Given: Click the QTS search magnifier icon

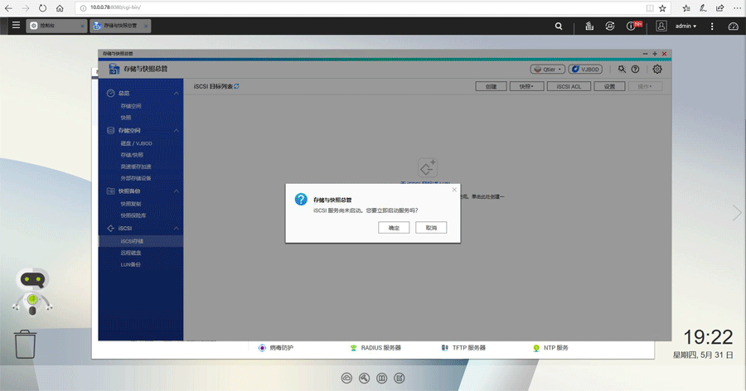Looking at the screenshot, I should click(559, 27).
